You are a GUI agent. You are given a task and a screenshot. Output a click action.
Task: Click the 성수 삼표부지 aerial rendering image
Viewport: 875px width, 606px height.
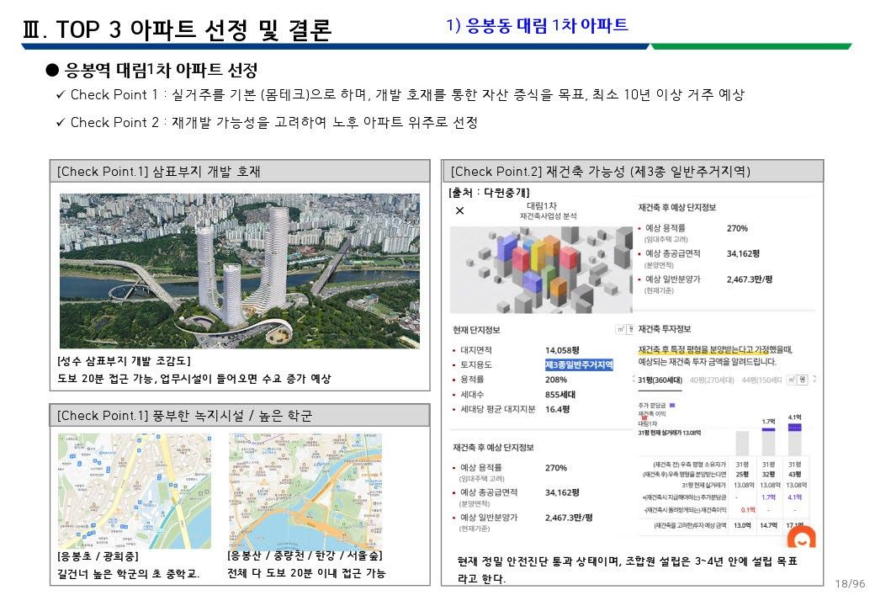tap(240, 271)
